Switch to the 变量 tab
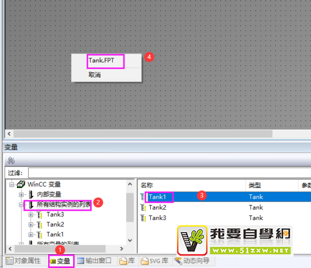 [61, 261]
